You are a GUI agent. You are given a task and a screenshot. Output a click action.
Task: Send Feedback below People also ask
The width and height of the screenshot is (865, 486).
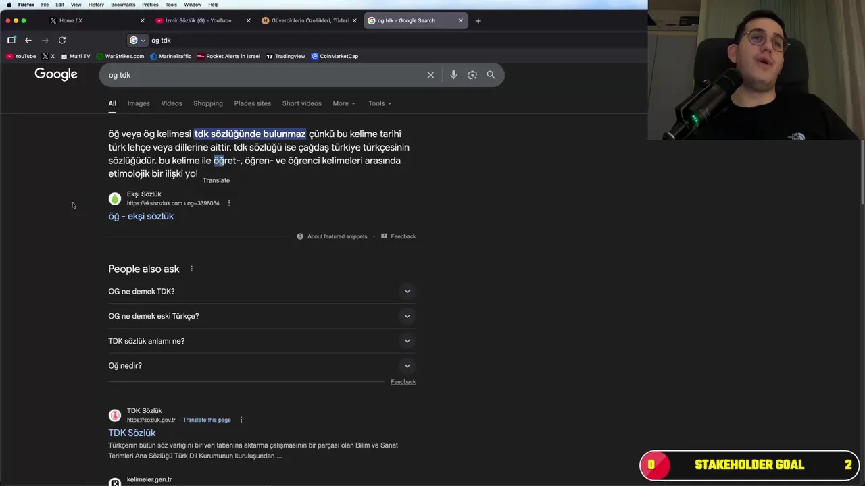[x=403, y=382]
